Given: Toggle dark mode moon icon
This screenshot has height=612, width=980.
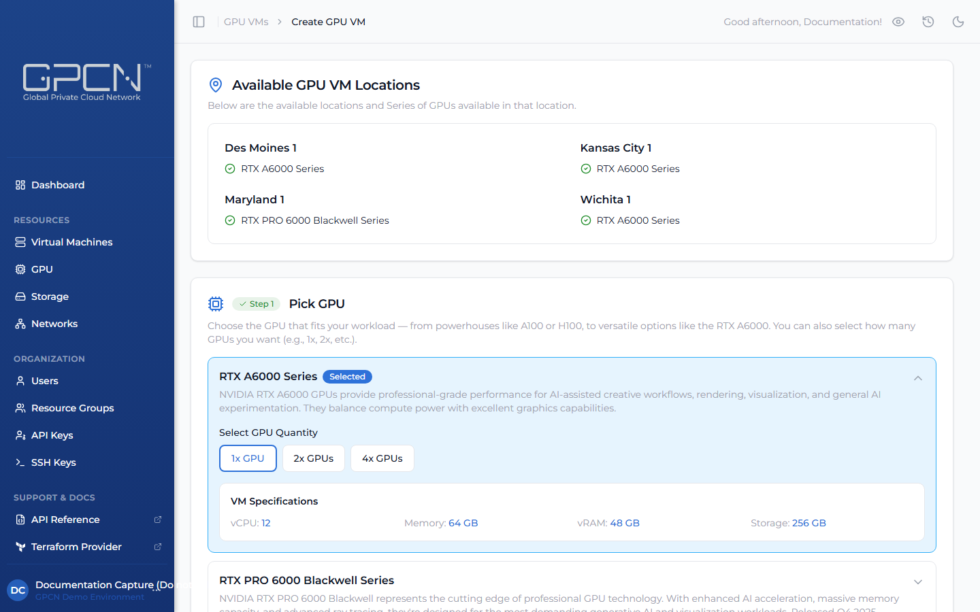Looking at the screenshot, I should tap(958, 22).
